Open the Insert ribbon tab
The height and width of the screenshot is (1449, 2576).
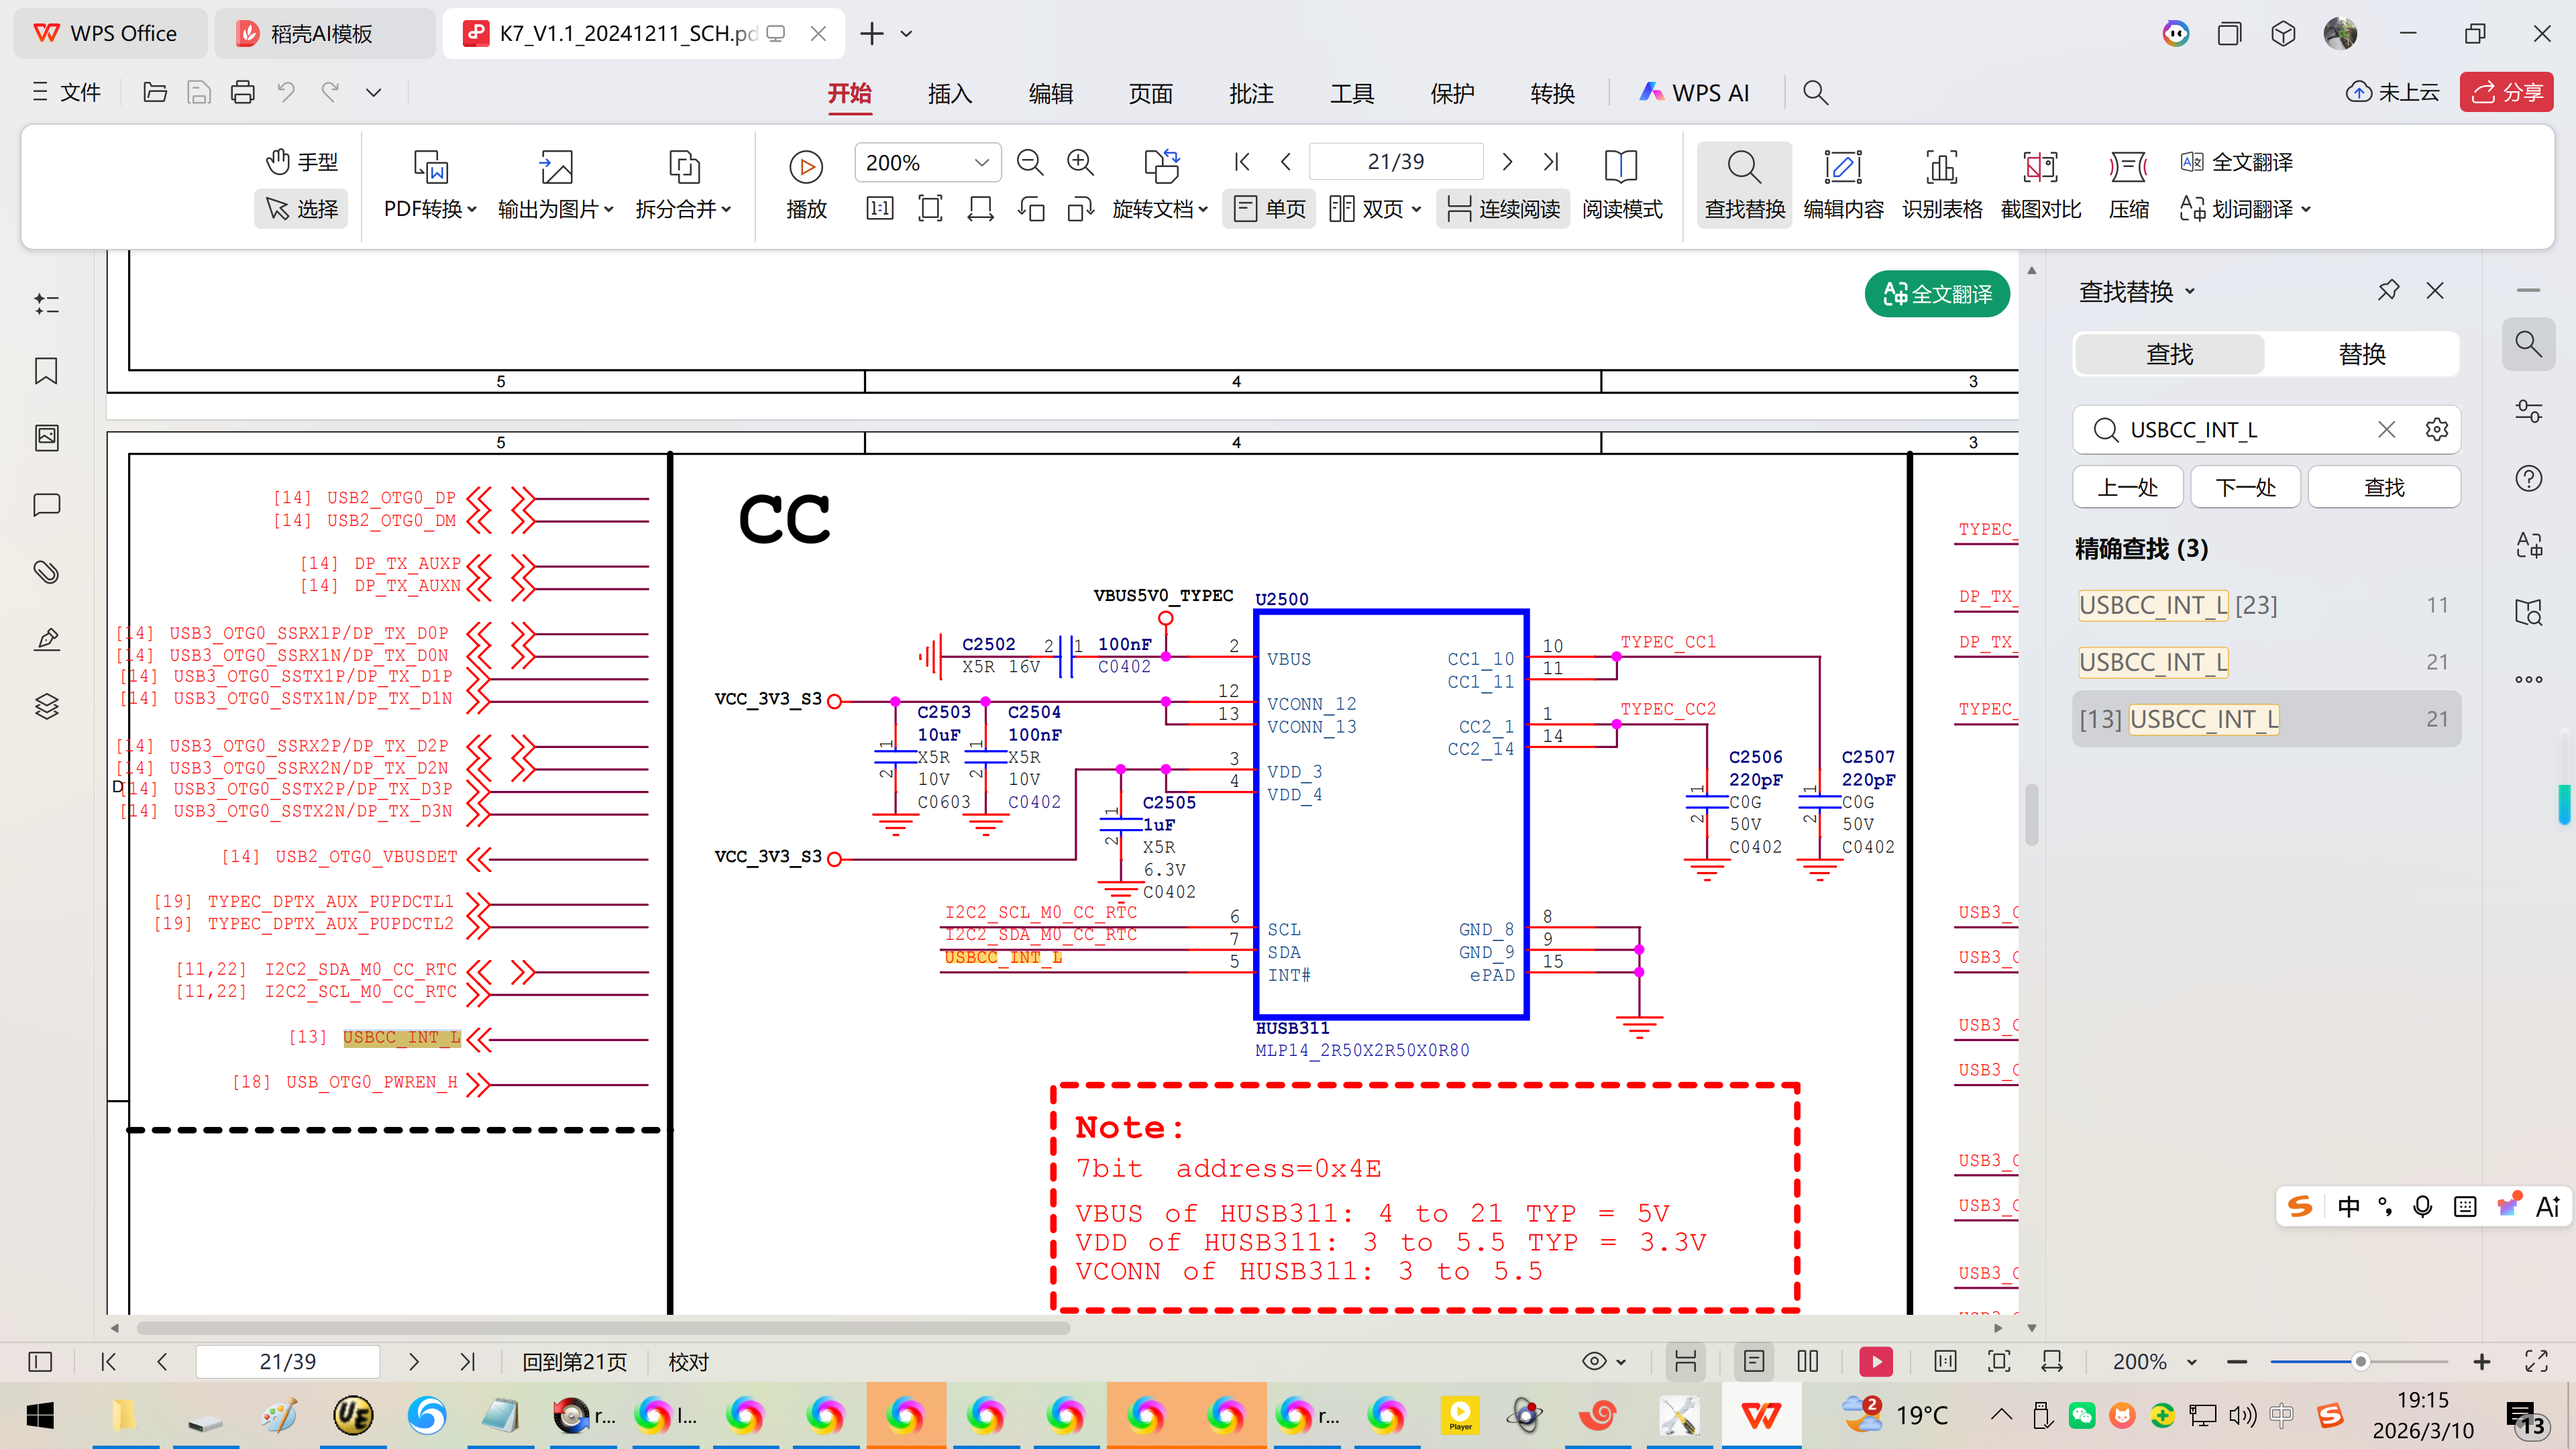pyautogui.click(x=949, y=94)
